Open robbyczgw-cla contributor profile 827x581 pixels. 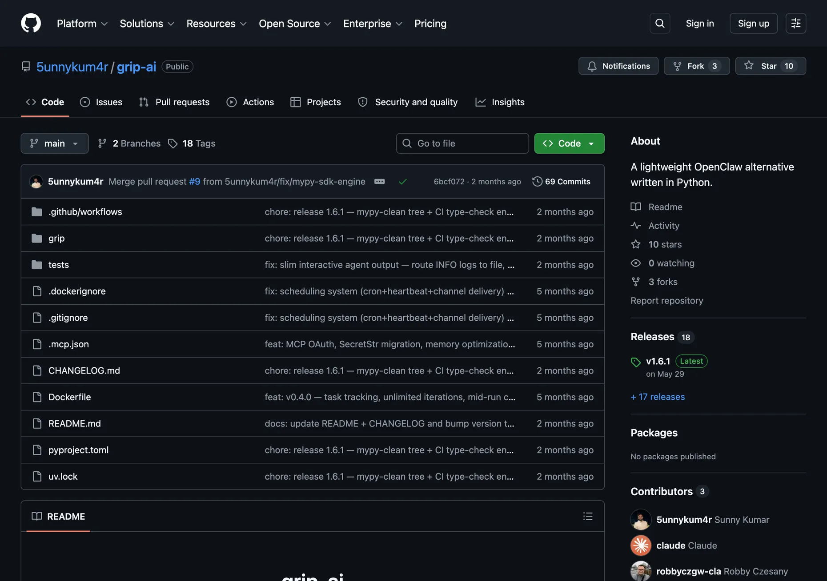pyautogui.click(x=689, y=571)
